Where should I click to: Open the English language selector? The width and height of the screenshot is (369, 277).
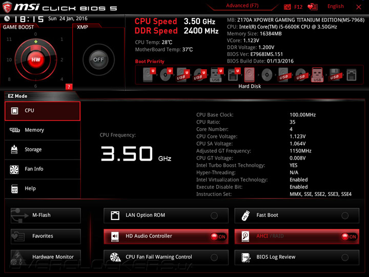point(335,6)
